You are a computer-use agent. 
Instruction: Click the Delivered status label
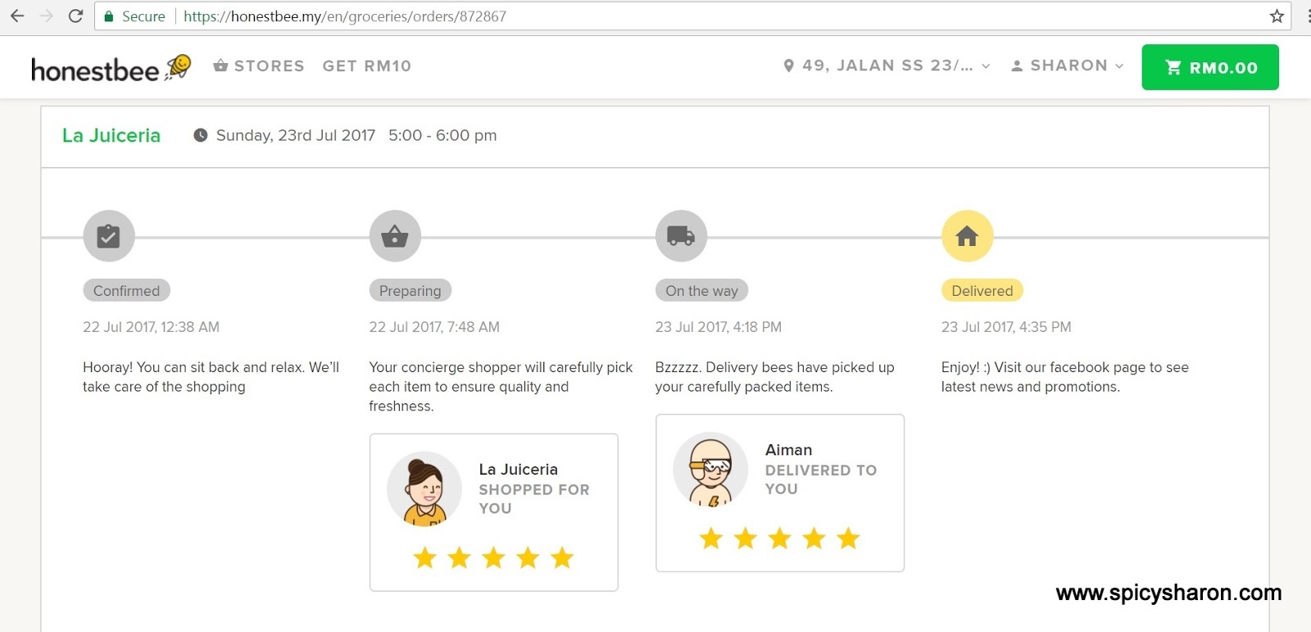point(982,291)
